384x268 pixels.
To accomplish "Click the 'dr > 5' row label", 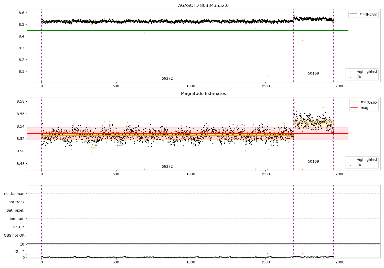I will tap(19, 227).
